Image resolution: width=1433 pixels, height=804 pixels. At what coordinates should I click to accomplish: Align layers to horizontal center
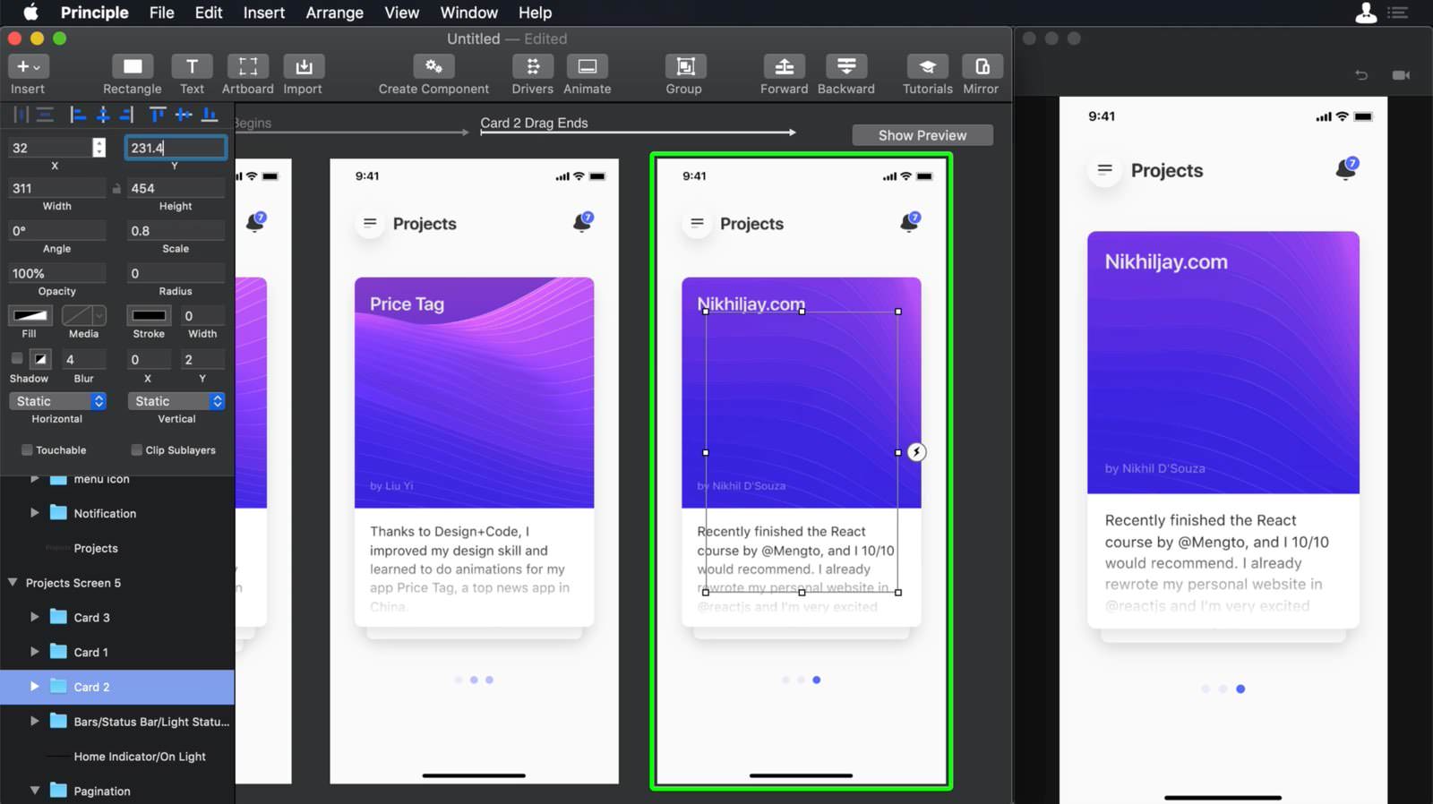point(103,115)
